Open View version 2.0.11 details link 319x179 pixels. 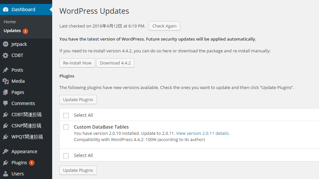point(202,134)
